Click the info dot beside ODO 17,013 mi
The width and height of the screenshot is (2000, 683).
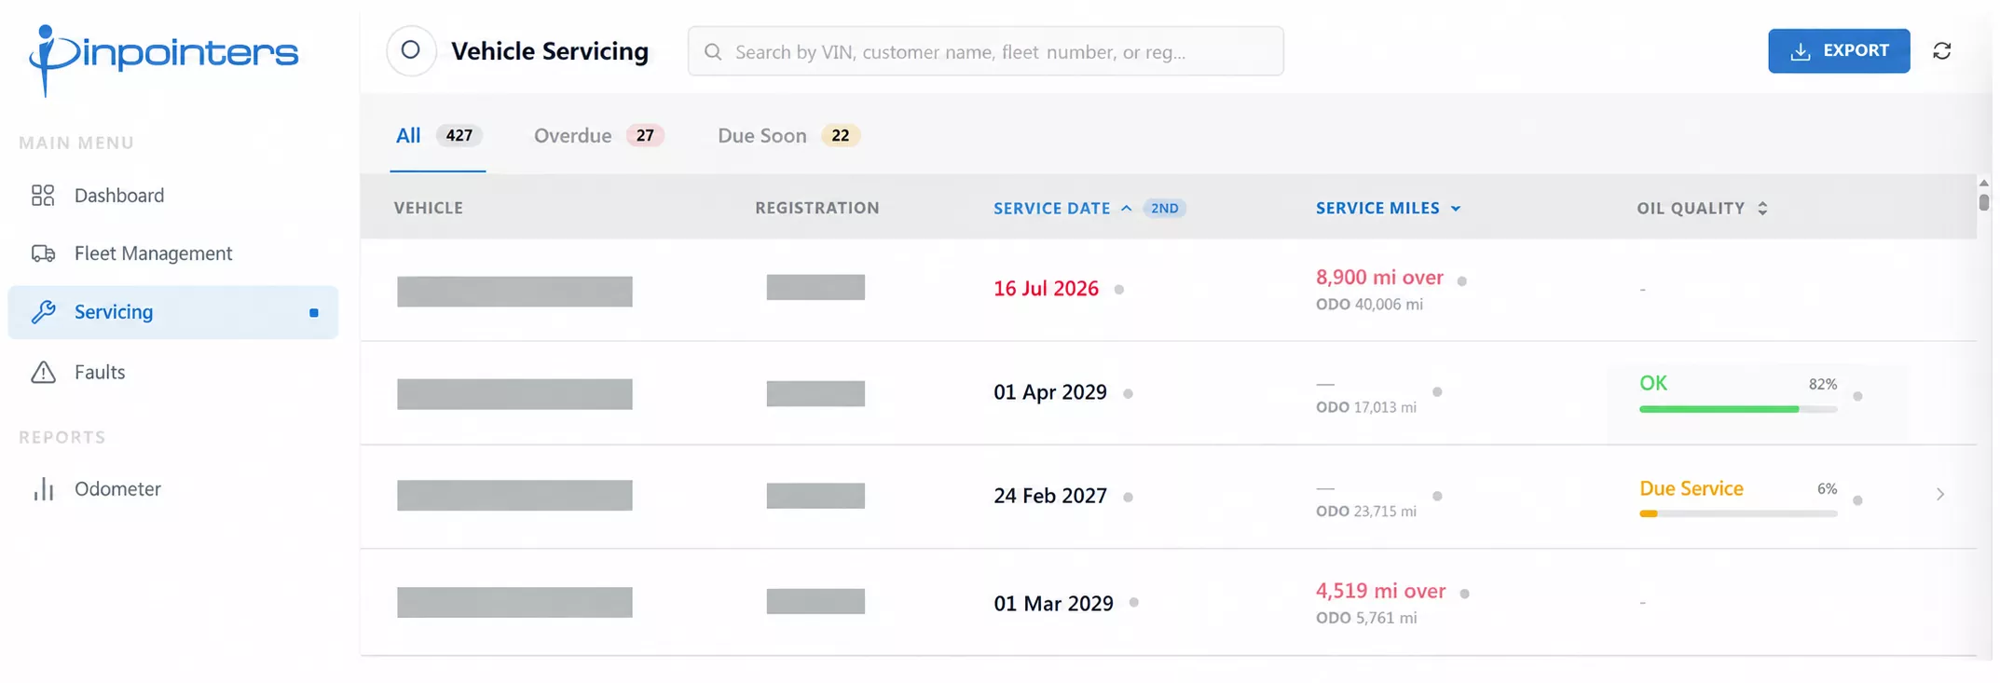click(x=1437, y=392)
